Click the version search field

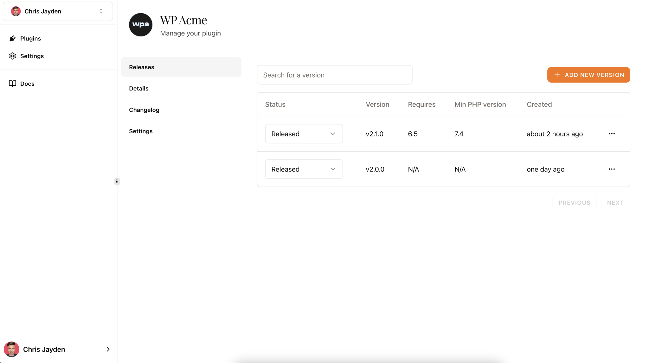coord(334,75)
